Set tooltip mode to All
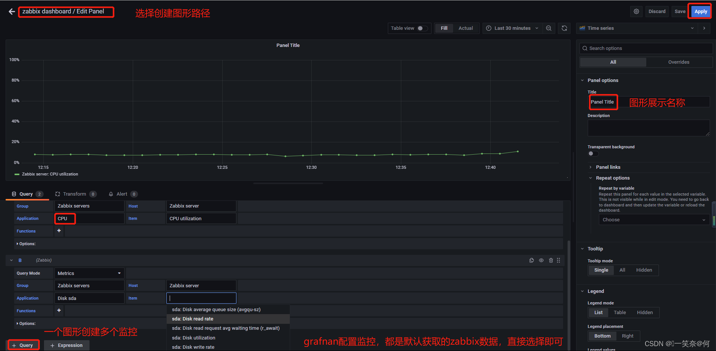Screen dimensions: 716x351 622,270
